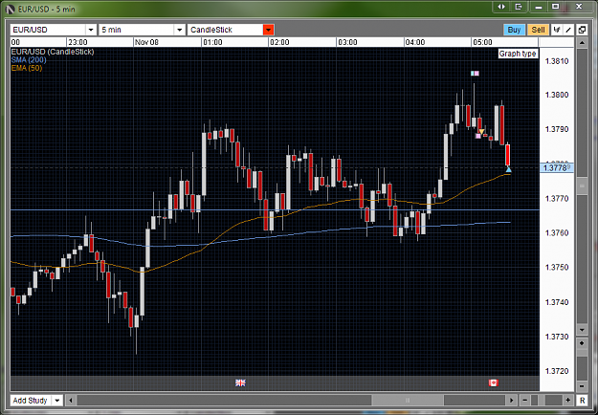Click the vertical zoom minus icon
Image resolution: width=598 pixels, height=415 pixels.
[582, 386]
